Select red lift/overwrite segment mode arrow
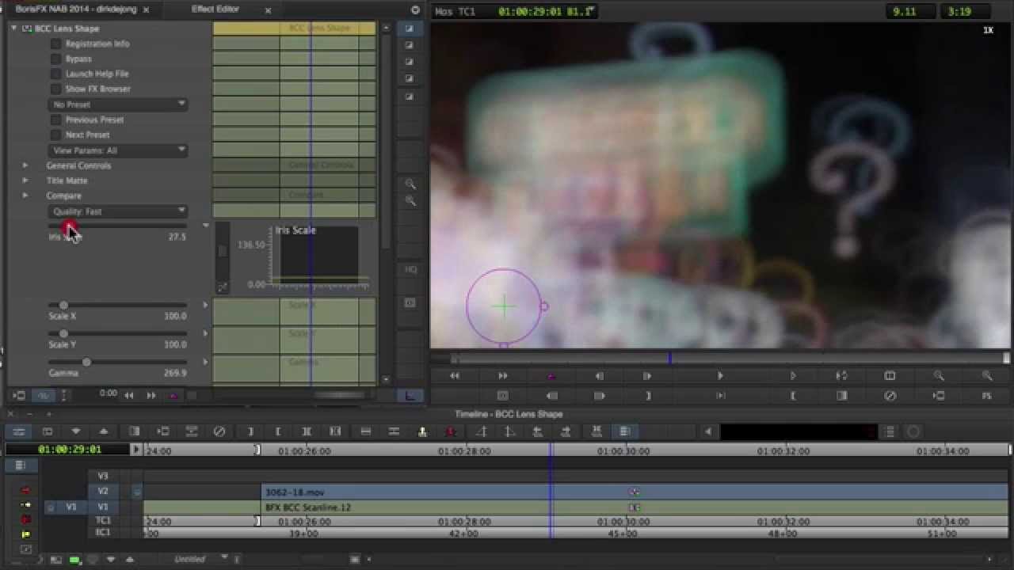The width and height of the screenshot is (1014, 570). (x=25, y=491)
